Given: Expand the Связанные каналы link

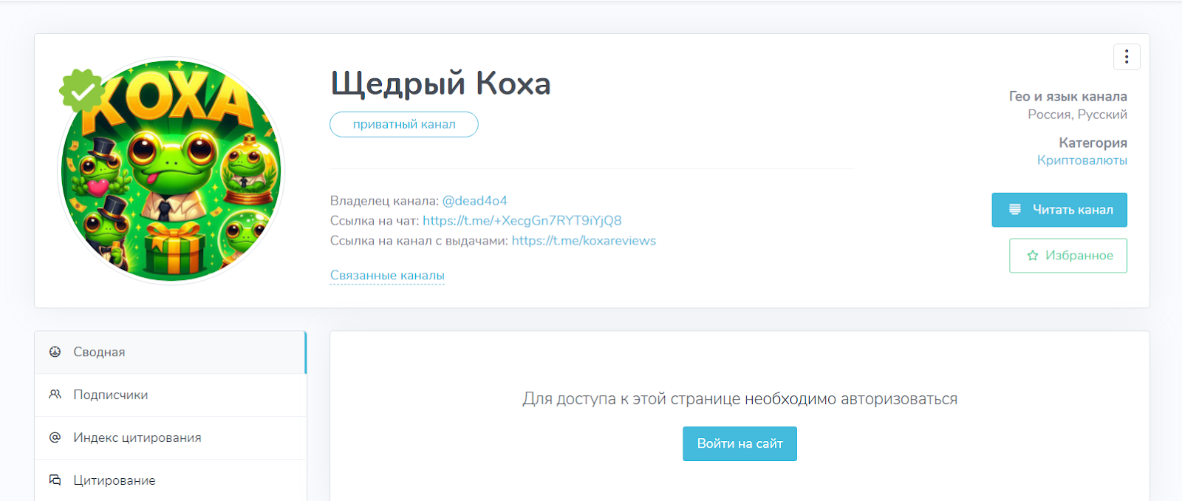Looking at the screenshot, I should pos(387,276).
